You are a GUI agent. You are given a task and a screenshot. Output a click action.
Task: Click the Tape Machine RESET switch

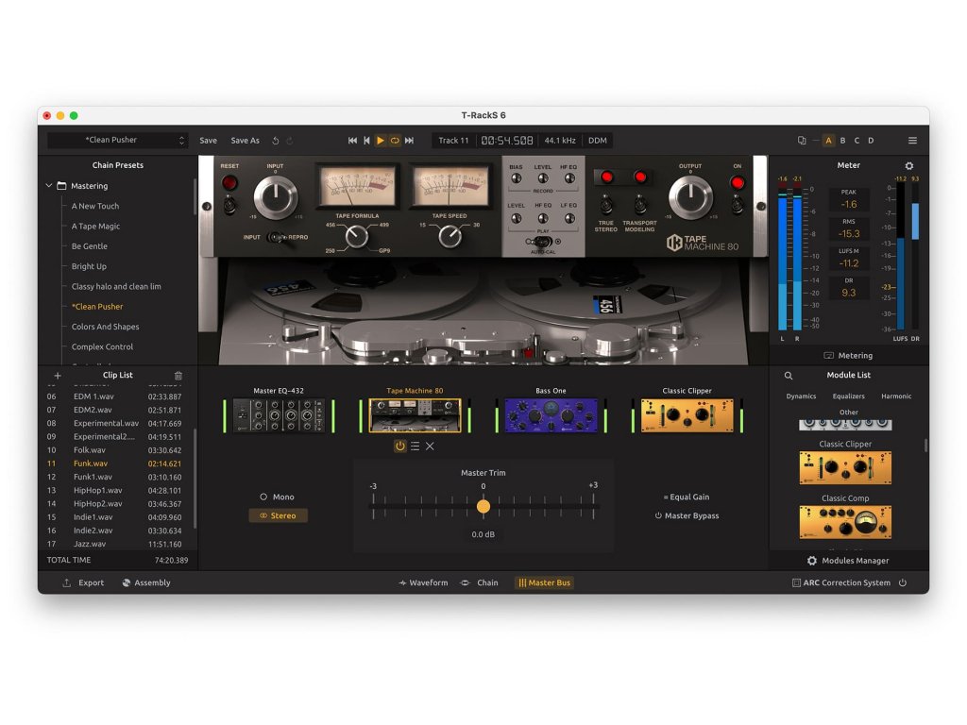[229, 205]
